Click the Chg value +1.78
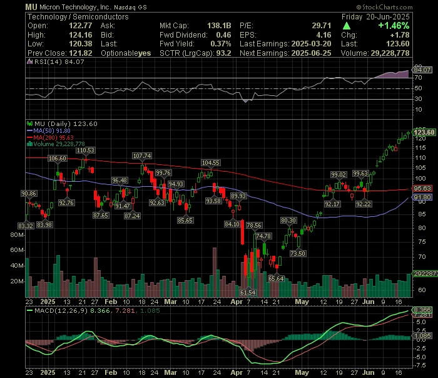Image resolution: width=438 pixels, height=378 pixels. pos(400,35)
